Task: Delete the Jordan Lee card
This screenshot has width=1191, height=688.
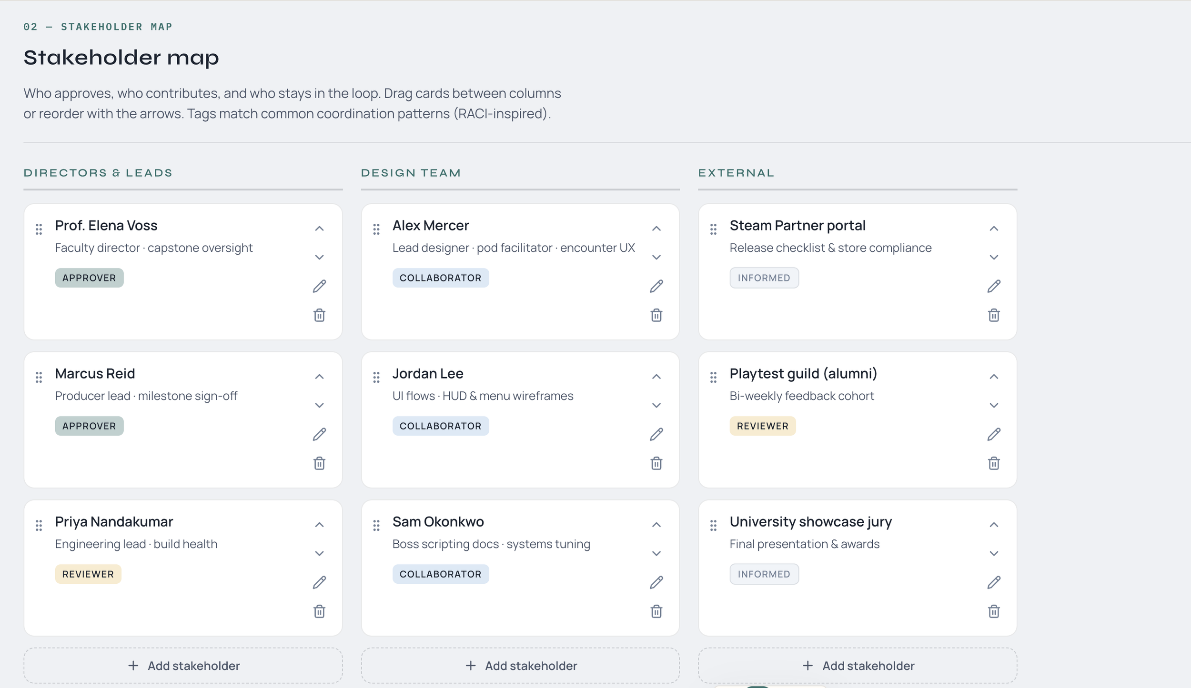Action: (x=656, y=463)
